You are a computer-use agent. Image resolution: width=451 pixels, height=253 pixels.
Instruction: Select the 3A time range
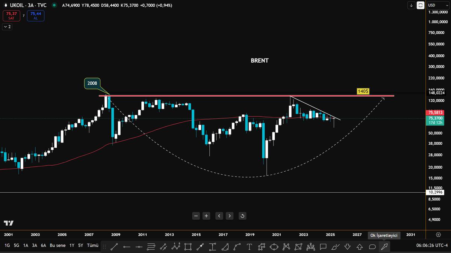35,246
